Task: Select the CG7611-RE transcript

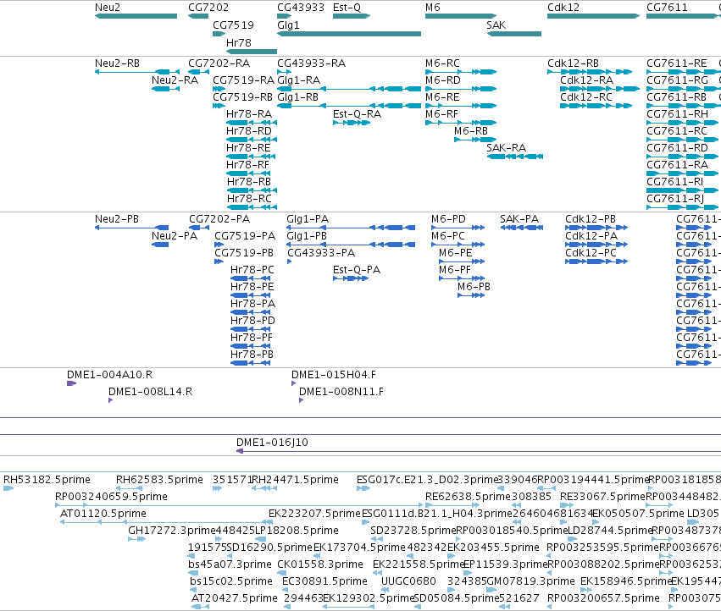Action: coord(683,72)
